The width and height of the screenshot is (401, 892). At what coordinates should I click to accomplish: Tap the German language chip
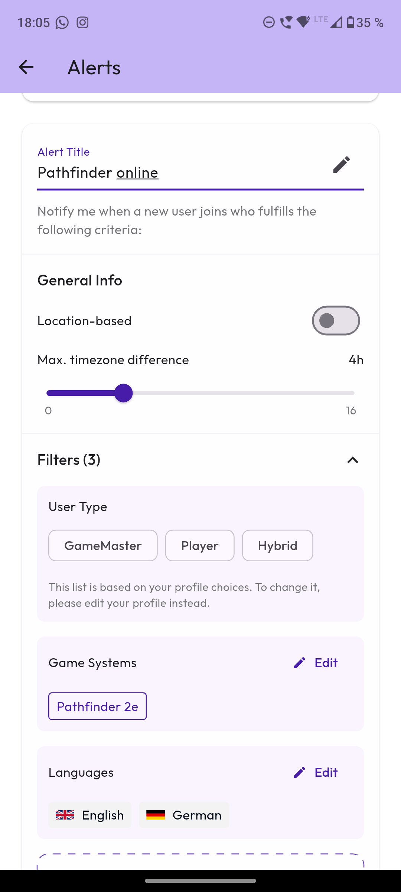coord(184,815)
